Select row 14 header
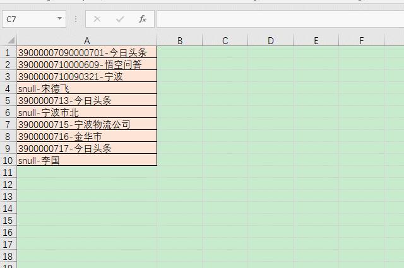404x268 pixels. click(x=8, y=208)
